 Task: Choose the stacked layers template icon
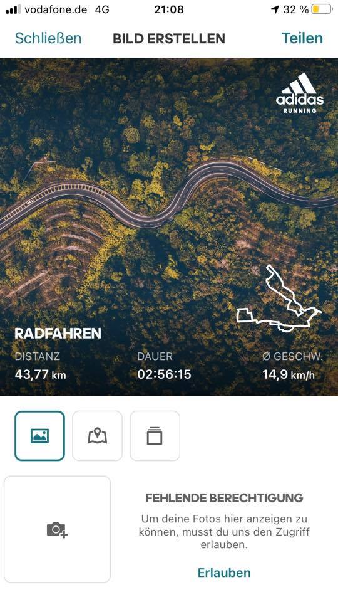pyautogui.click(x=155, y=436)
